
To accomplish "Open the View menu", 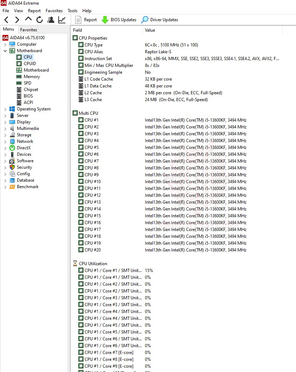I will (x=18, y=11).
